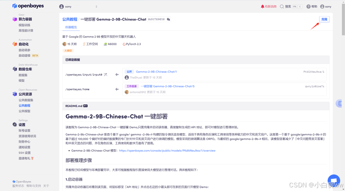Screen dimensions: 345x191
Task: Click the 已绑定数据 section header
Action: tap(73, 60)
